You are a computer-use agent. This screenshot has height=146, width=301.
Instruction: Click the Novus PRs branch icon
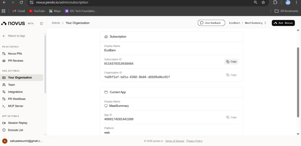point(4,54)
